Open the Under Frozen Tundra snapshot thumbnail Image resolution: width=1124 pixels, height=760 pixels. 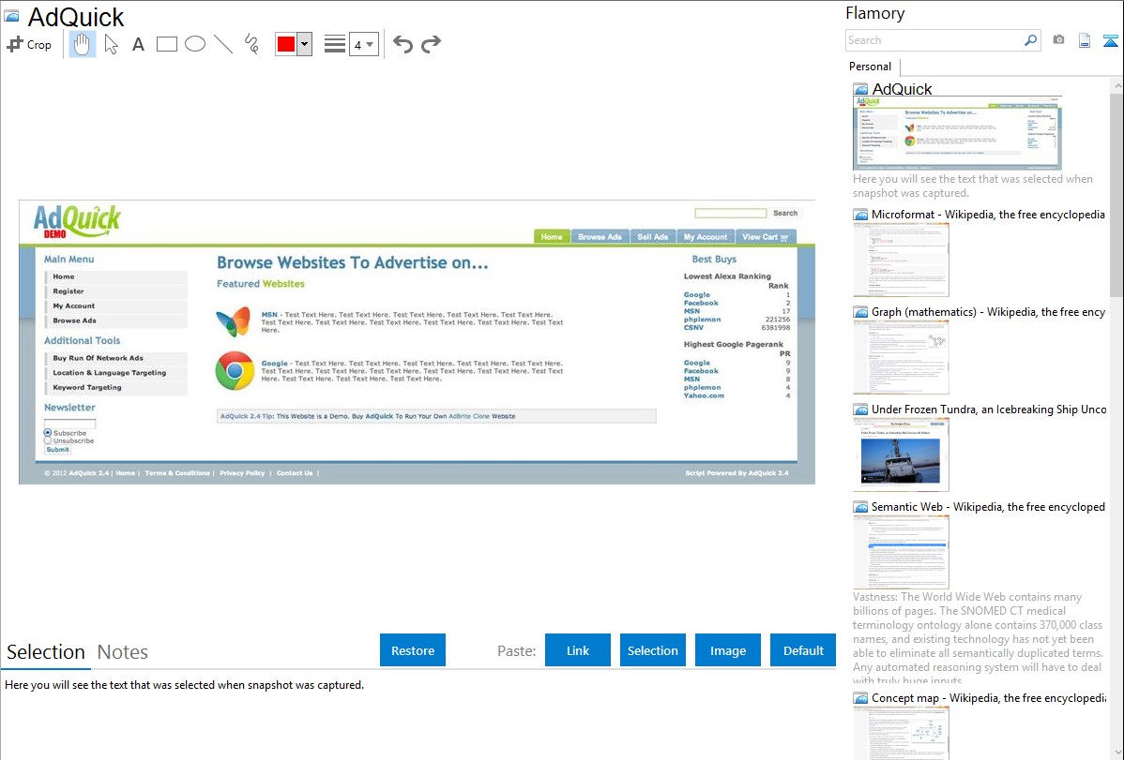pos(901,455)
